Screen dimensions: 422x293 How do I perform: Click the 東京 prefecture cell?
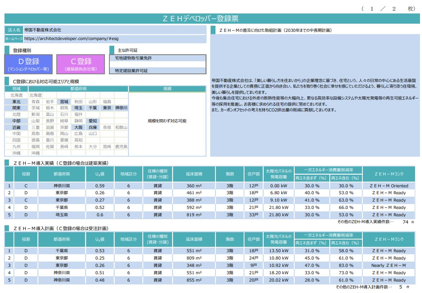[107, 108]
